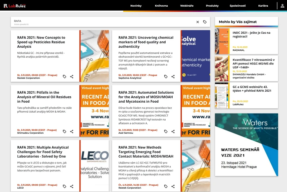Click the tag filter icon in search bar
This screenshot has width=287, height=192.
click(205, 22)
